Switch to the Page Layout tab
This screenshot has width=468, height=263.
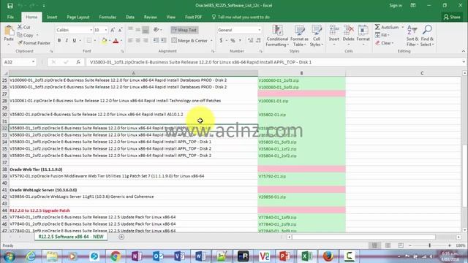click(78, 17)
